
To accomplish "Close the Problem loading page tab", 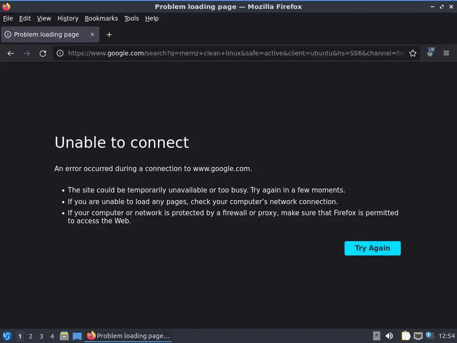I will click(92, 34).
